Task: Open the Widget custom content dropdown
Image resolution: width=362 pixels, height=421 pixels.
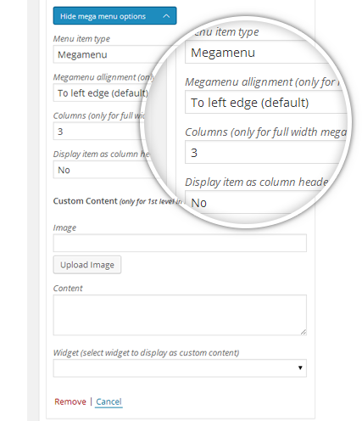Action: tap(180, 368)
